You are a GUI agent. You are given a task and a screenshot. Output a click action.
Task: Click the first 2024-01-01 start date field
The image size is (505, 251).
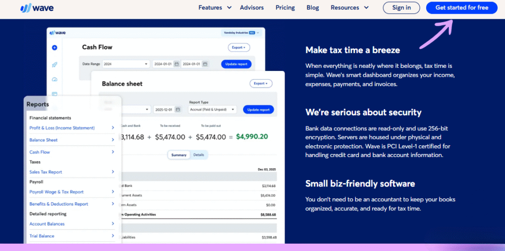[166, 64]
